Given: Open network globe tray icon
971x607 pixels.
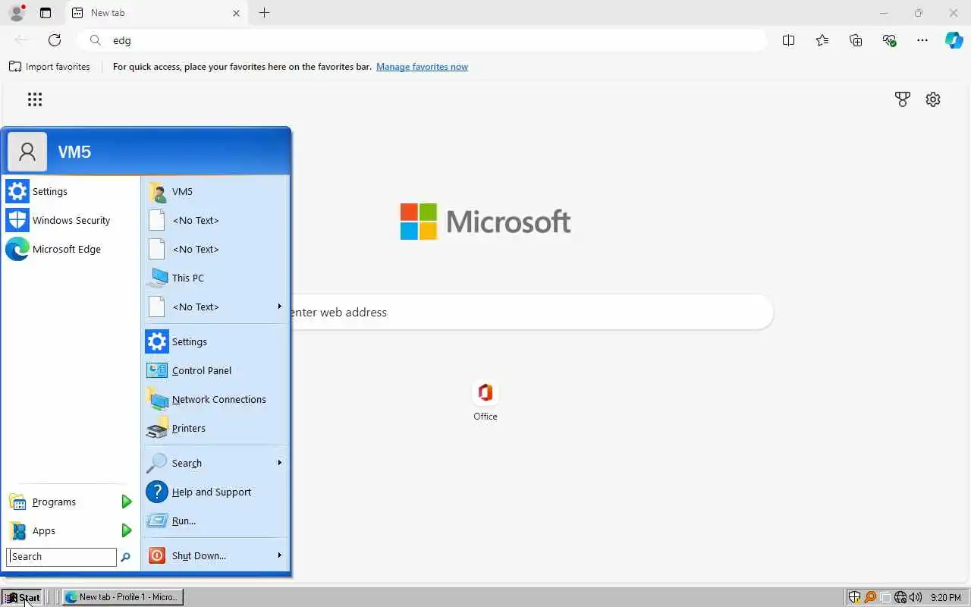Looking at the screenshot, I should click(x=900, y=597).
